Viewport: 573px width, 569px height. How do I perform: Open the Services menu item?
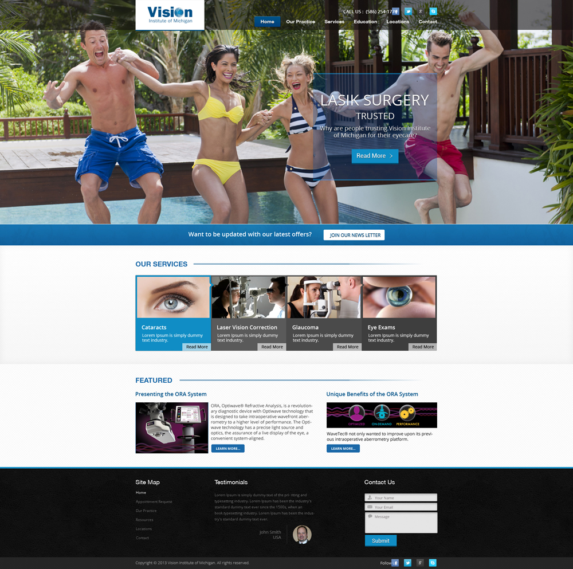[335, 22]
